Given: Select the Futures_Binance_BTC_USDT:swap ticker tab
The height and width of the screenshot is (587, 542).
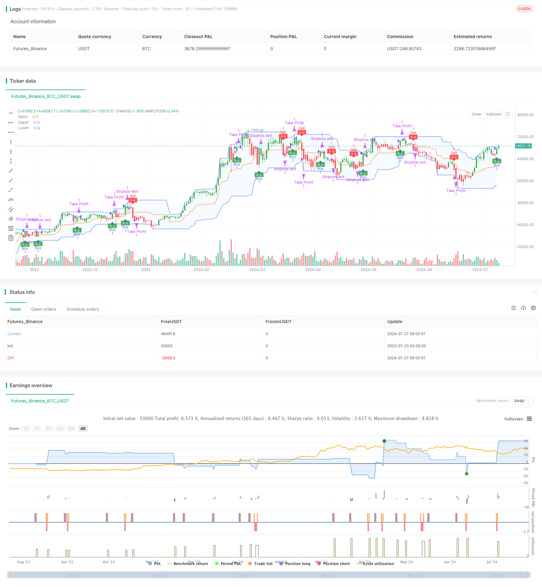Looking at the screenshot, I should (x=46, y=96).
